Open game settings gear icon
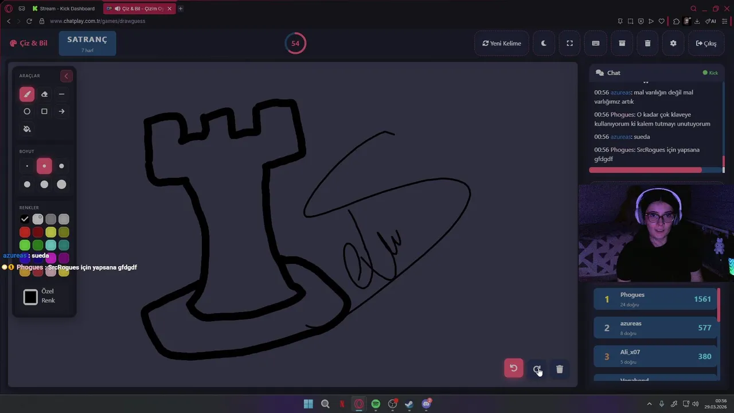The image size is (734, 413). (673, 43)
